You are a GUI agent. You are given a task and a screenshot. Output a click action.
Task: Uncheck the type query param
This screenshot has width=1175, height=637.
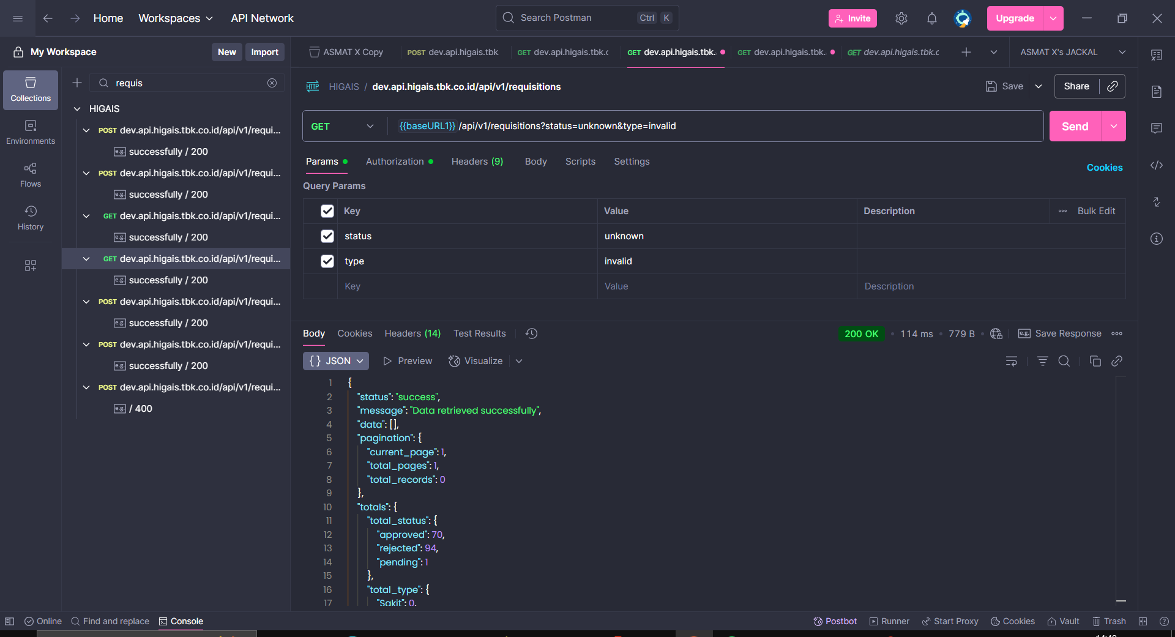[327, 261]
